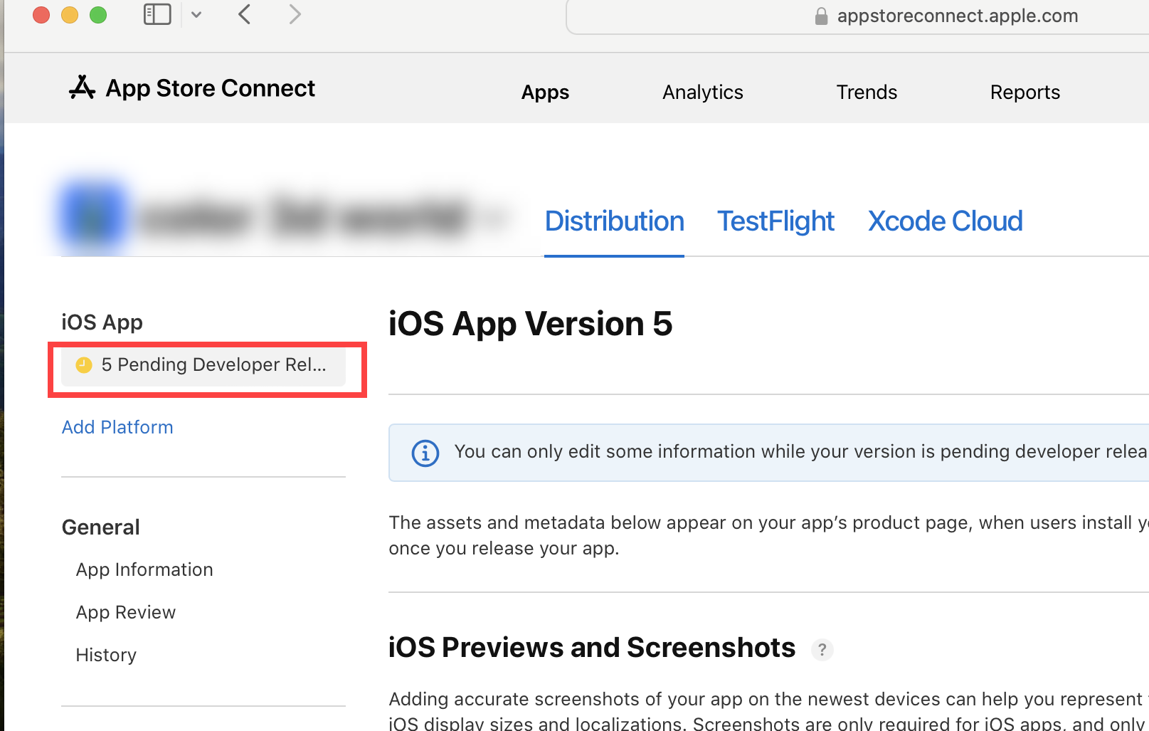Open the Analytics menu item
1149x731 pixels.
[x=703, y=93]
